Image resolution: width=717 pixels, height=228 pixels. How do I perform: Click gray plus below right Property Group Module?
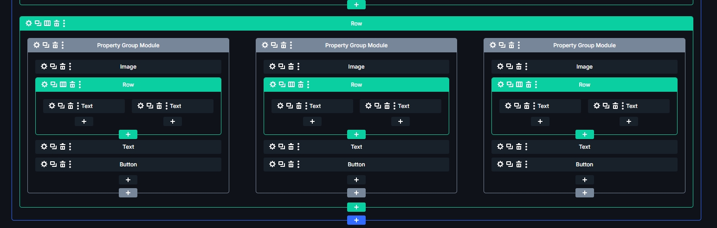coord(585,193)
